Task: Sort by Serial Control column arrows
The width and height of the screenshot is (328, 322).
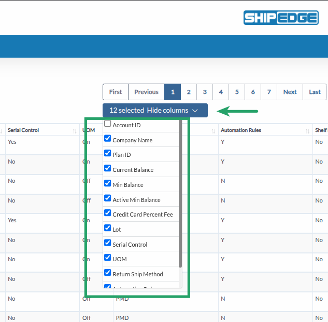Action: point(75,131)
